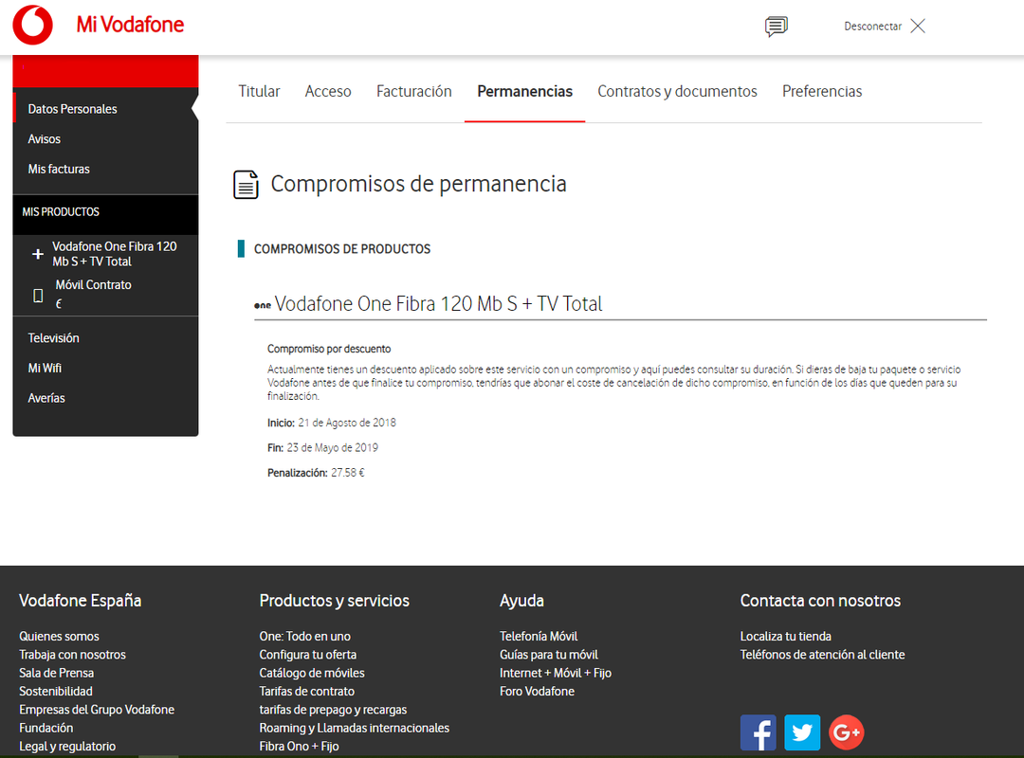Open the Facebook icon in footer
The width and height of the screenshot is (1024, 758).
point(759,732)
